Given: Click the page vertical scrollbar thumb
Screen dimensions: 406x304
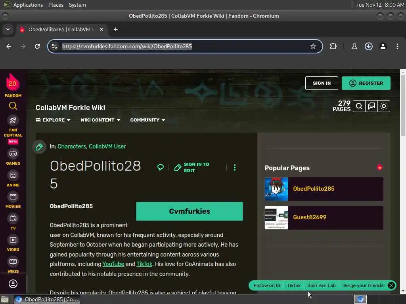Looking at the screenshot, I should point(403,105).
